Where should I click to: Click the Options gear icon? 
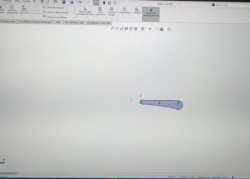click(115, 3)
